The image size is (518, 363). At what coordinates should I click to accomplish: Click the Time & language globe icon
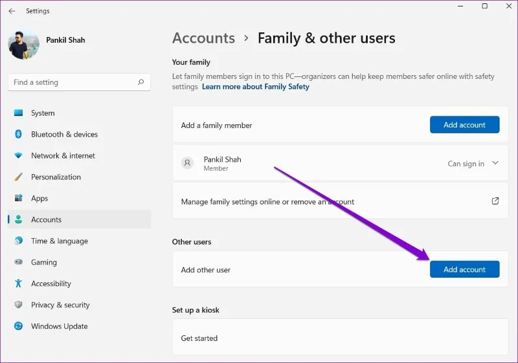(19, 241)
